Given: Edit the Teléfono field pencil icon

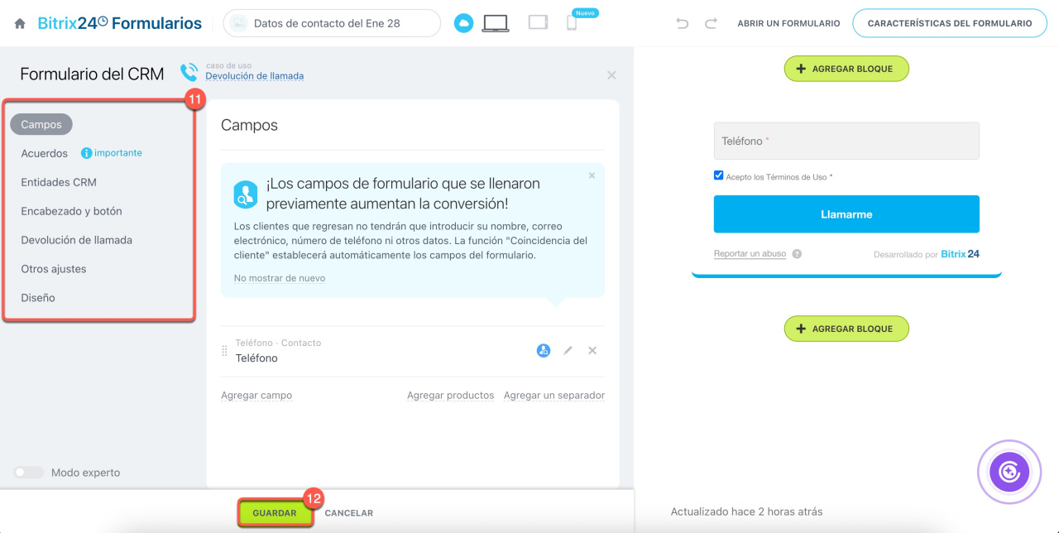Looking at the screenshot, I should coord(568,350).
